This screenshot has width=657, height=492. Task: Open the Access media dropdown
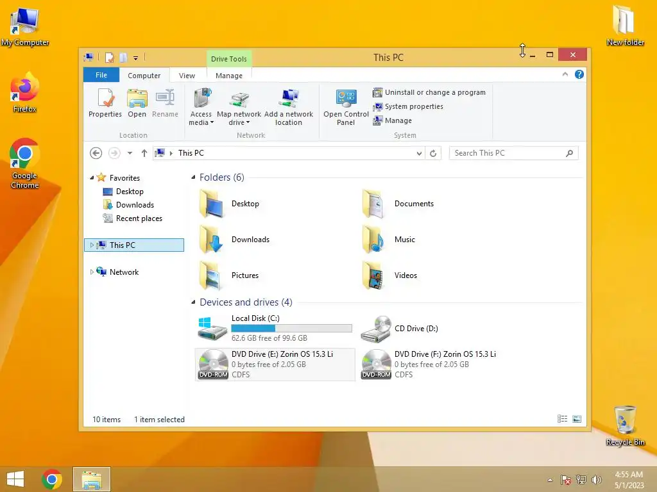(x=201, y=107)
